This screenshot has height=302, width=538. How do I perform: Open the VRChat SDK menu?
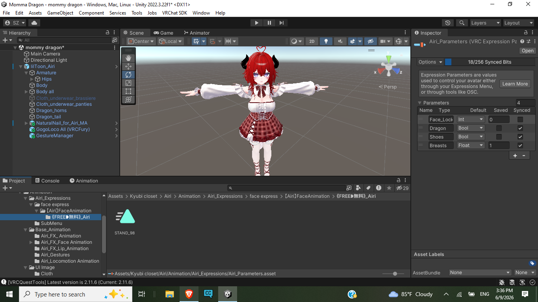[174, 13]
